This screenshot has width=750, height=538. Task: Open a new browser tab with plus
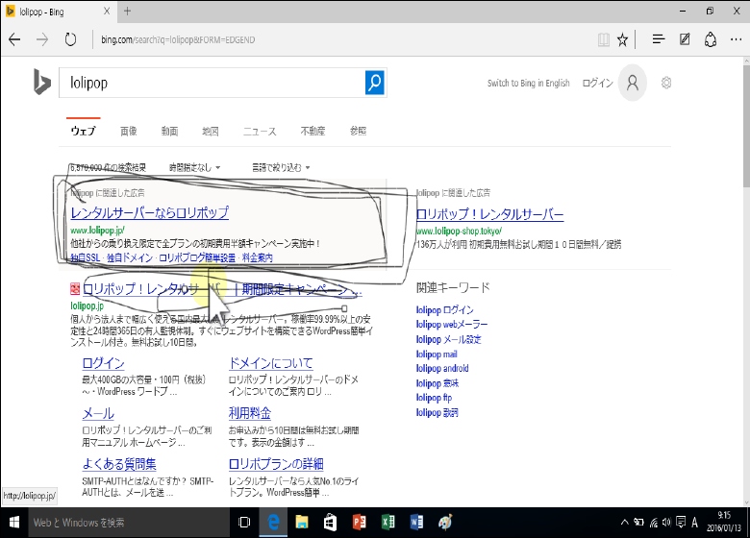(127, 11)
